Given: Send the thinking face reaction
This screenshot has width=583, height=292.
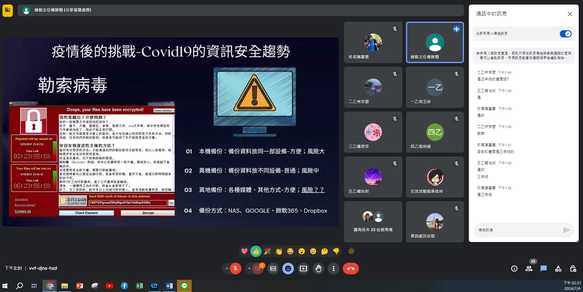Looking at the screenshot, I should (x=324, y=251).
